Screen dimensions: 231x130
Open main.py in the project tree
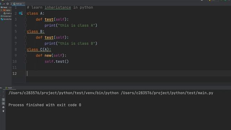click(x=8, y=13)
